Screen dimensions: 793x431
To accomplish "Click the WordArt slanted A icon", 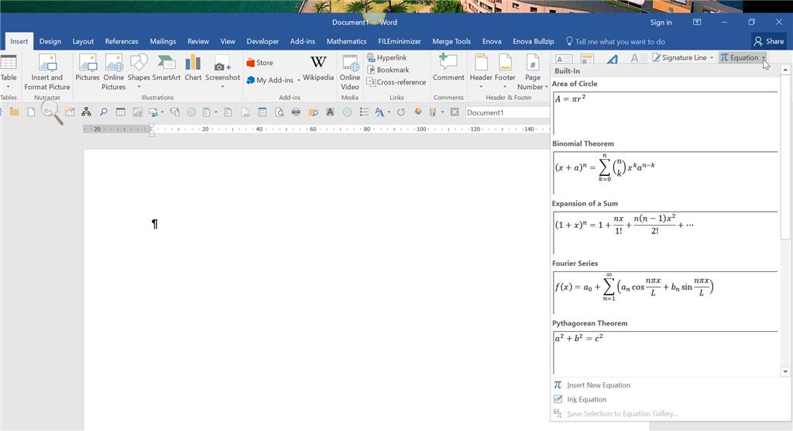I will click(x=612, y=59).
